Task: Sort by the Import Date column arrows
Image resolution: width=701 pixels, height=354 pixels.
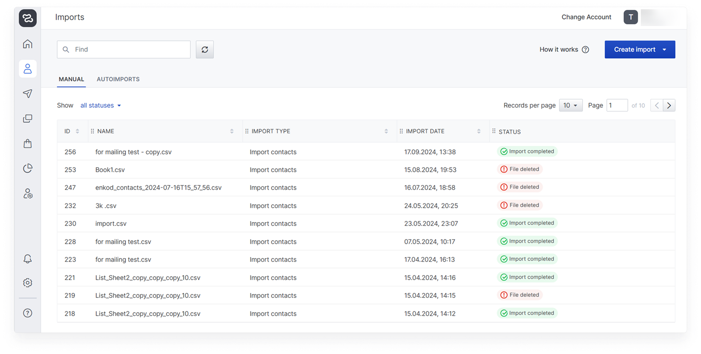Action: click(479, 131)
